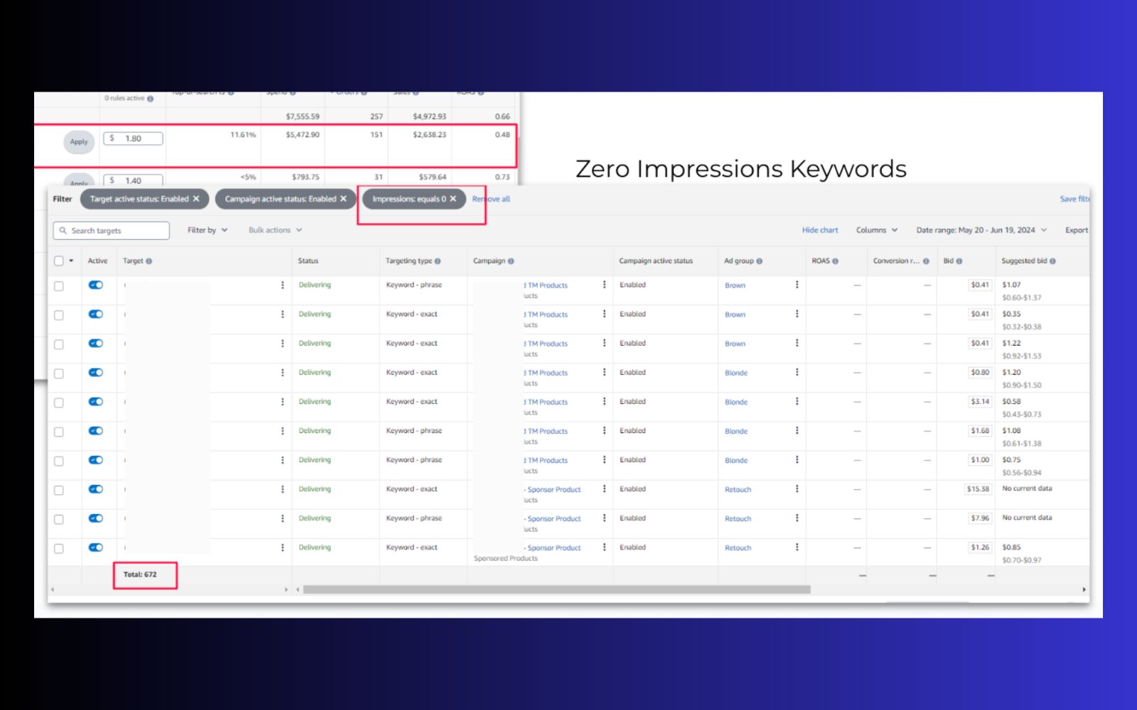The width and height of the screenshot is (1137, 710).
Task: Open campaign options menu in $7.96 bid row
Action: tap(605, 518)
